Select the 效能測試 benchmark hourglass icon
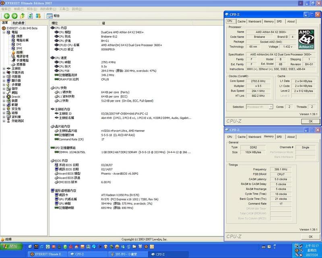The image size is (322, 258). coord(8,121)
